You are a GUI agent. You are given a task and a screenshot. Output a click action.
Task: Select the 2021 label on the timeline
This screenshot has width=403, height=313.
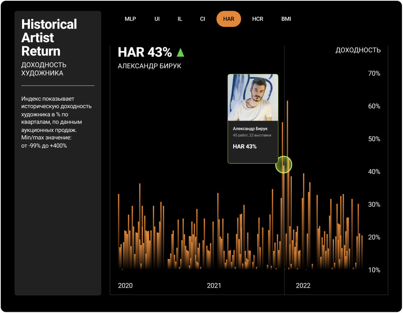point(214,286)
